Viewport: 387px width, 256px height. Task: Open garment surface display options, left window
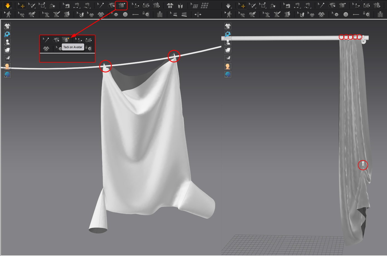(7, 50)
